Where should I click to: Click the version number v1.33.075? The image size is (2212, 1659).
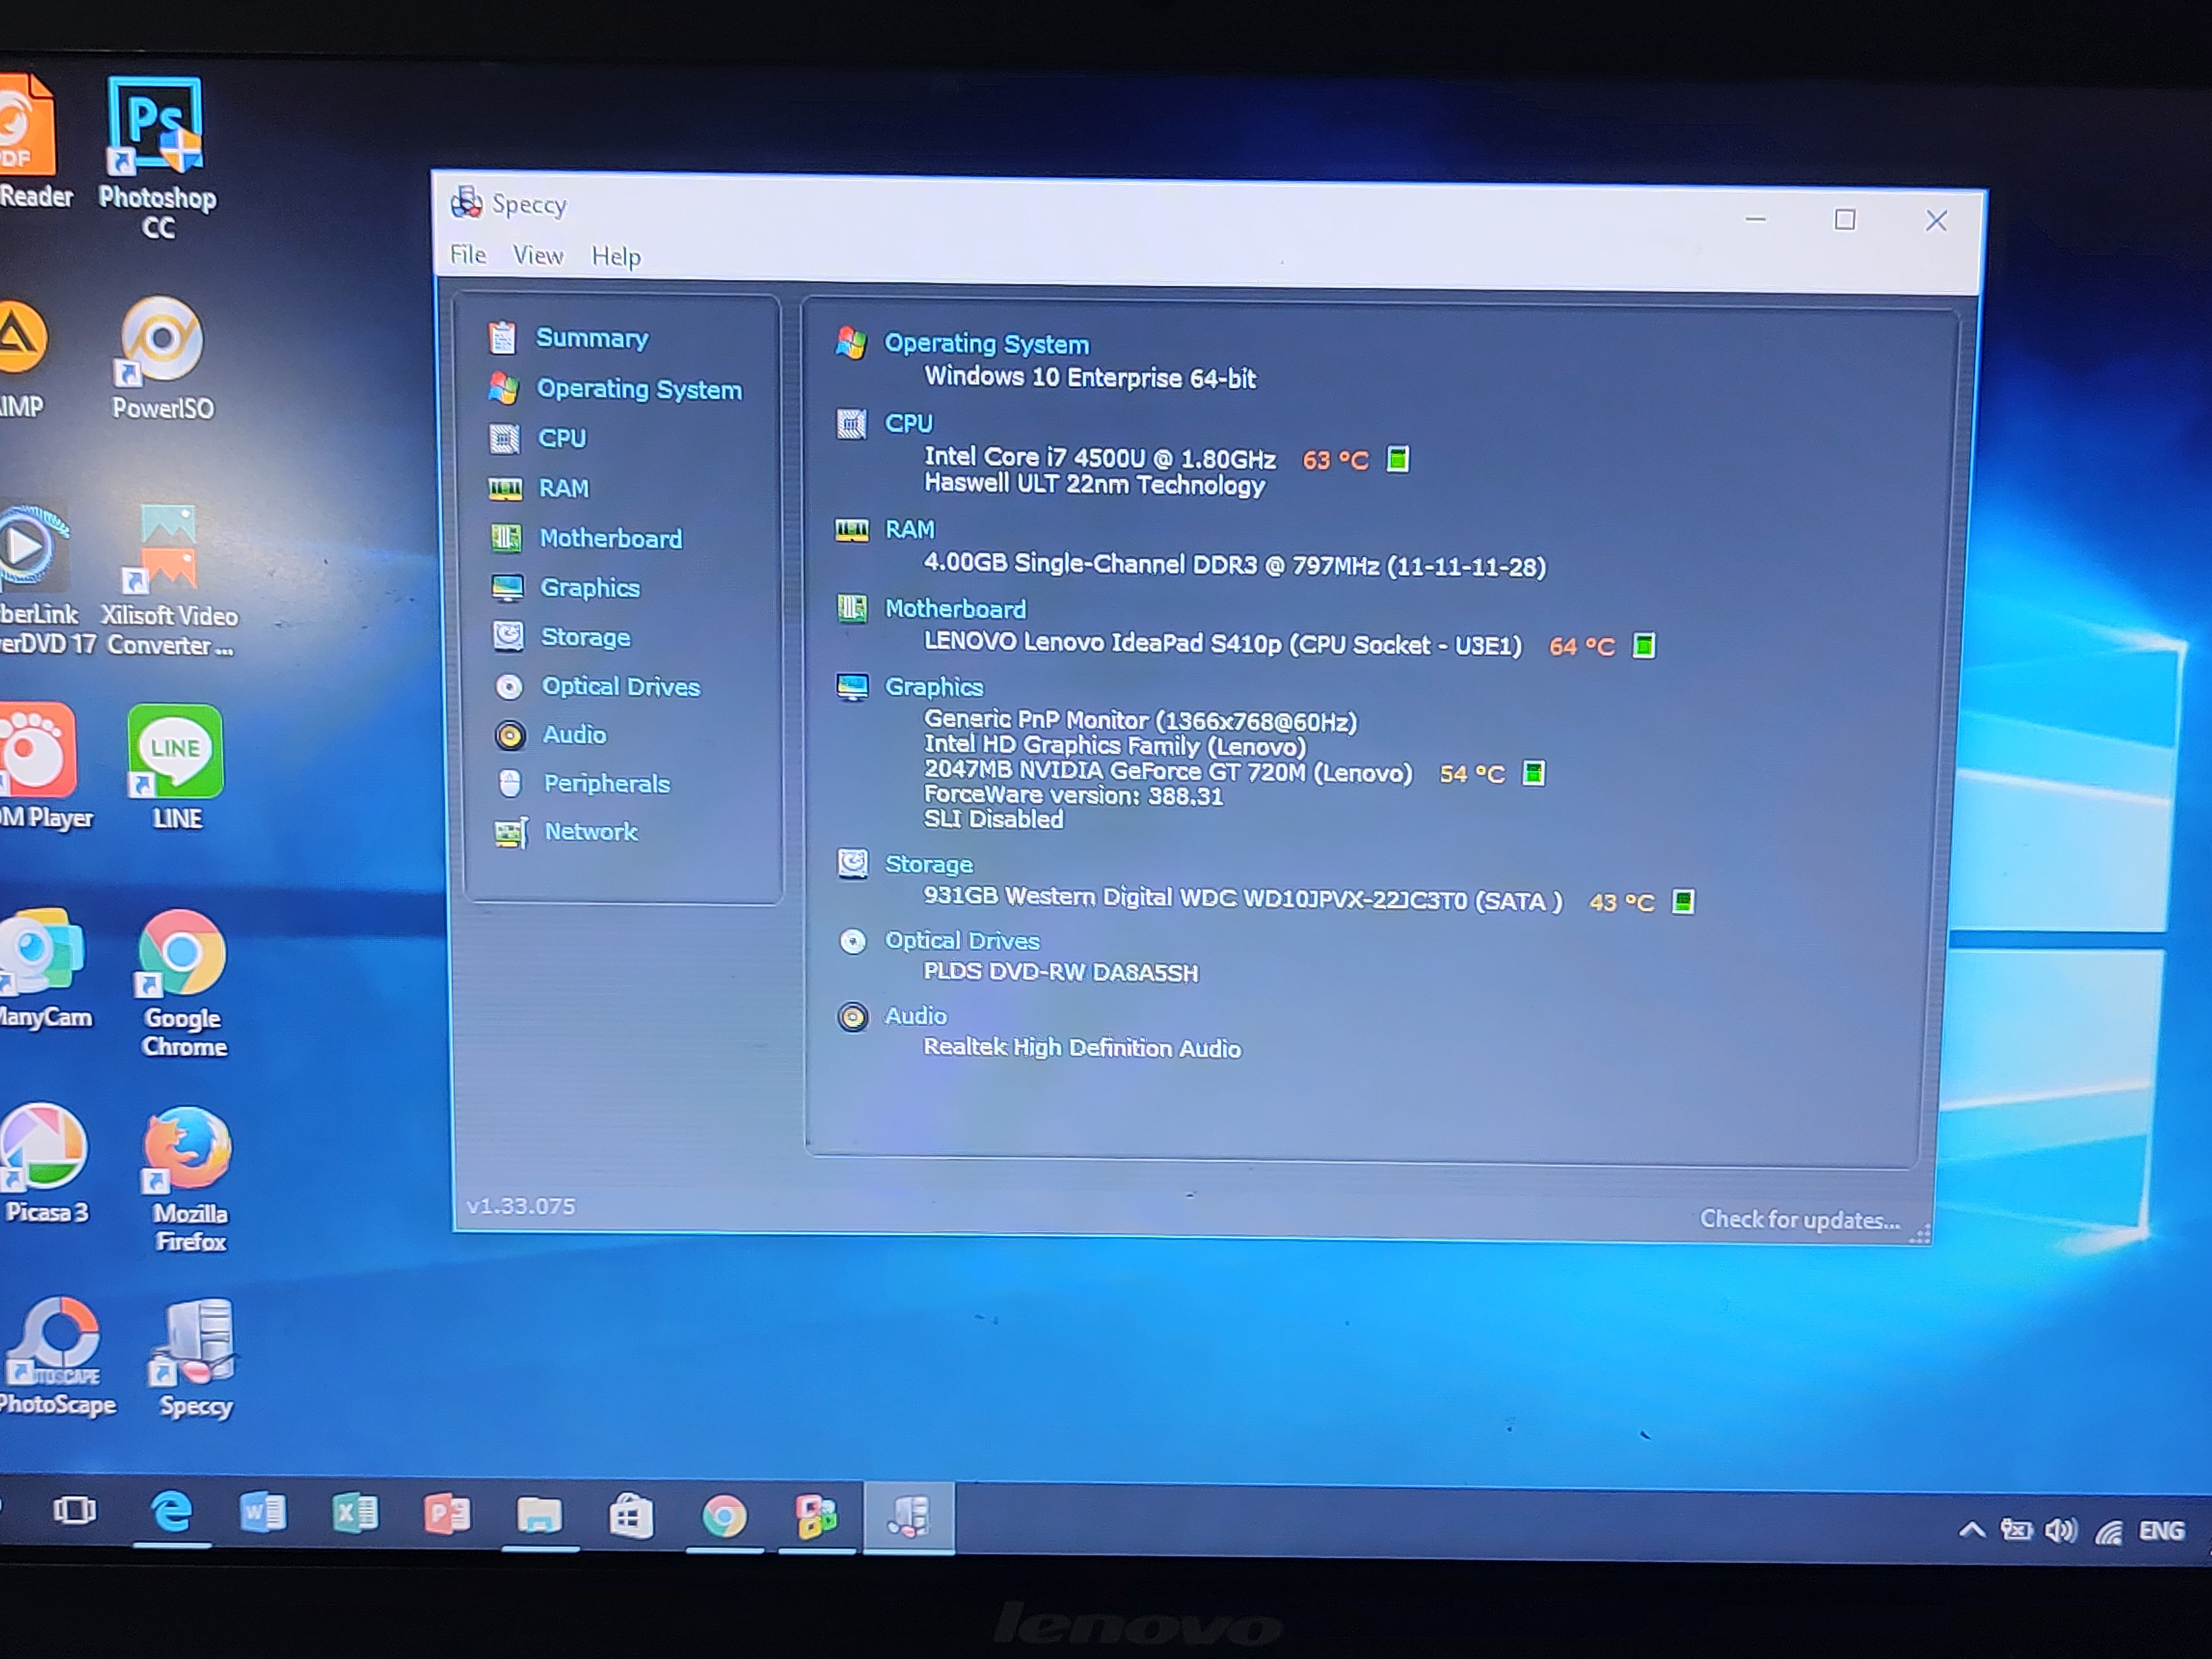tap(521, 1206)
